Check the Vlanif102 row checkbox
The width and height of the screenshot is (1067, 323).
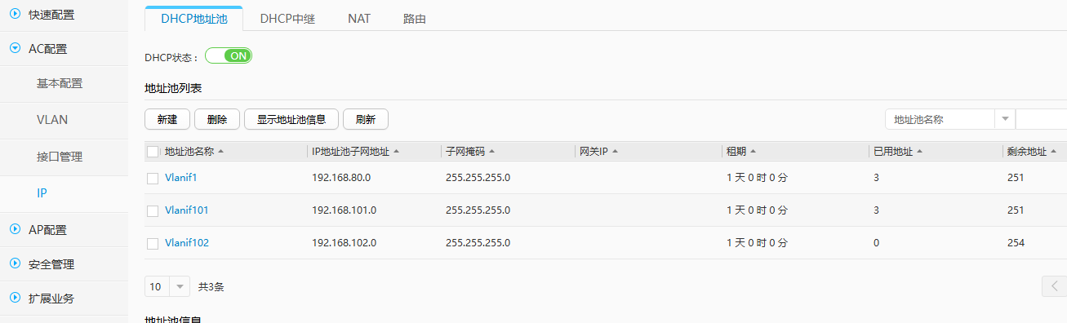tap(153, 243)
